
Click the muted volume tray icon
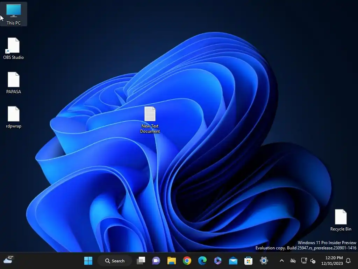pyautogui.click(x=313, y=261)
